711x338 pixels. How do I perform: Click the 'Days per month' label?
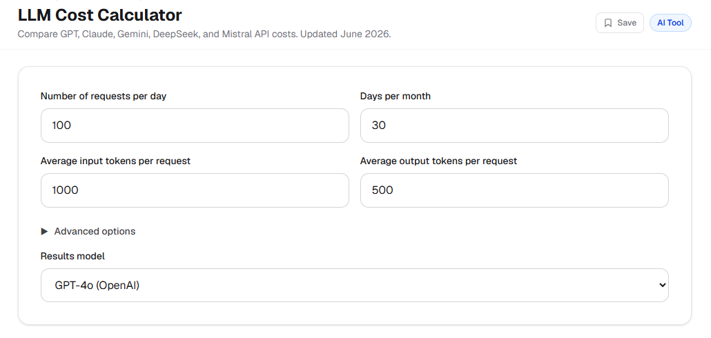396,96
